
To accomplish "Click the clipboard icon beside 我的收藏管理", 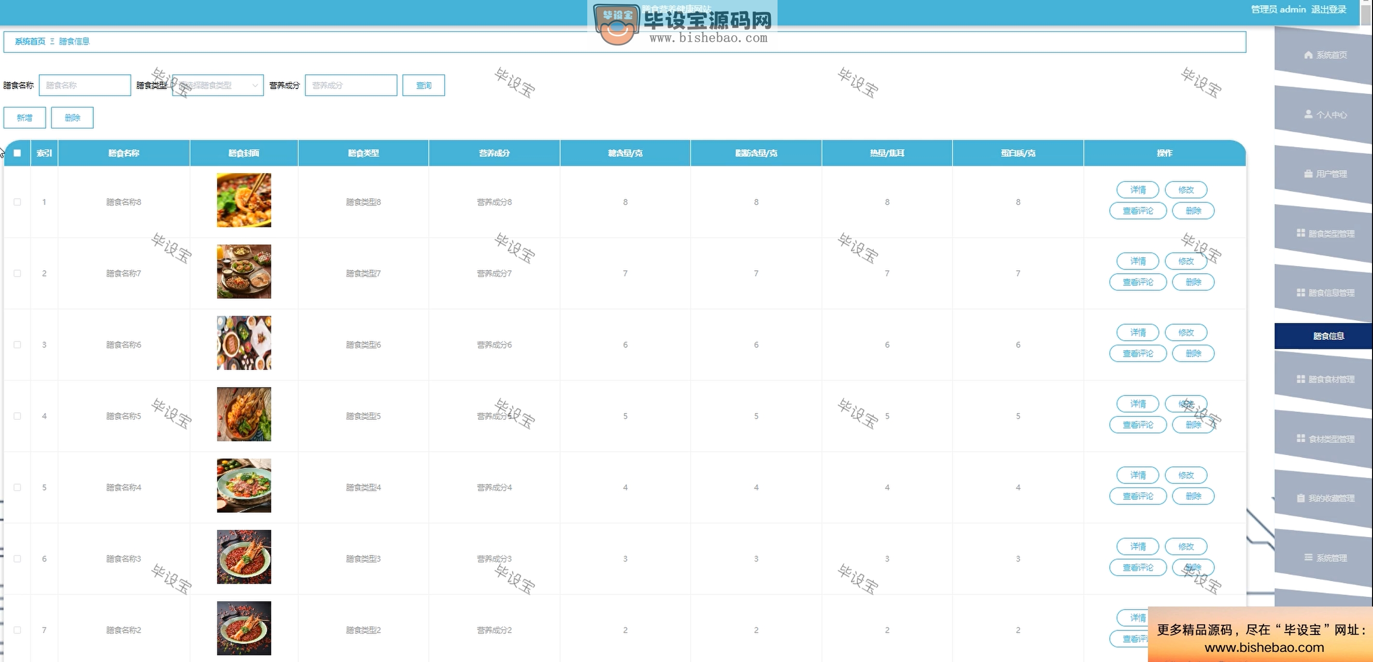I will tap(1301, 498).
